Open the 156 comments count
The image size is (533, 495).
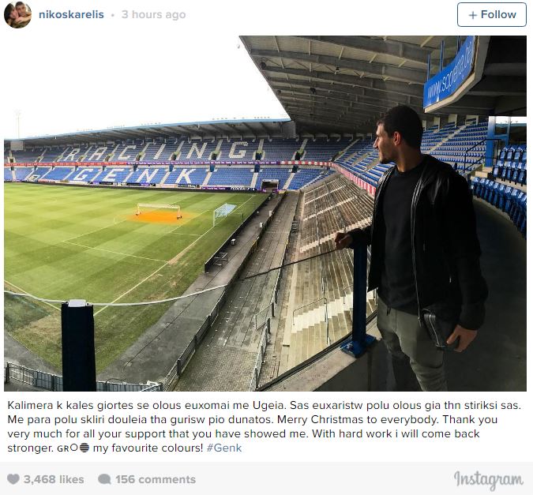(155, 479)
